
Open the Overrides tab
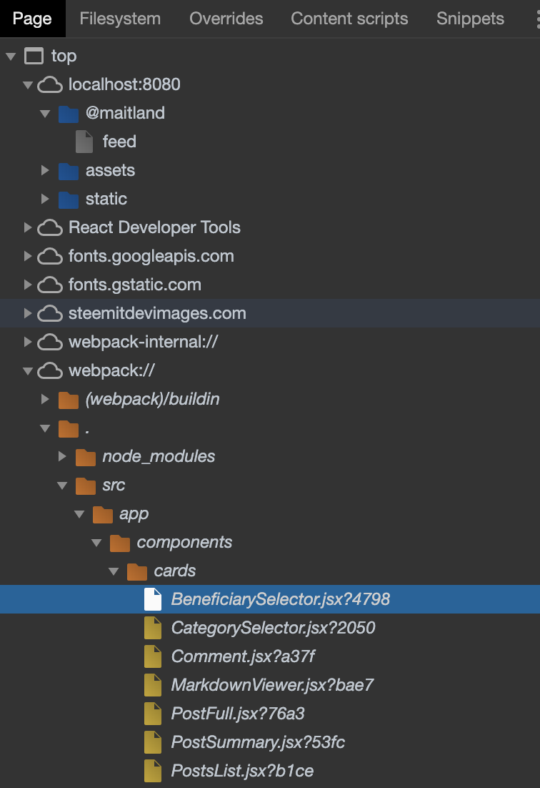click(226, 19)
